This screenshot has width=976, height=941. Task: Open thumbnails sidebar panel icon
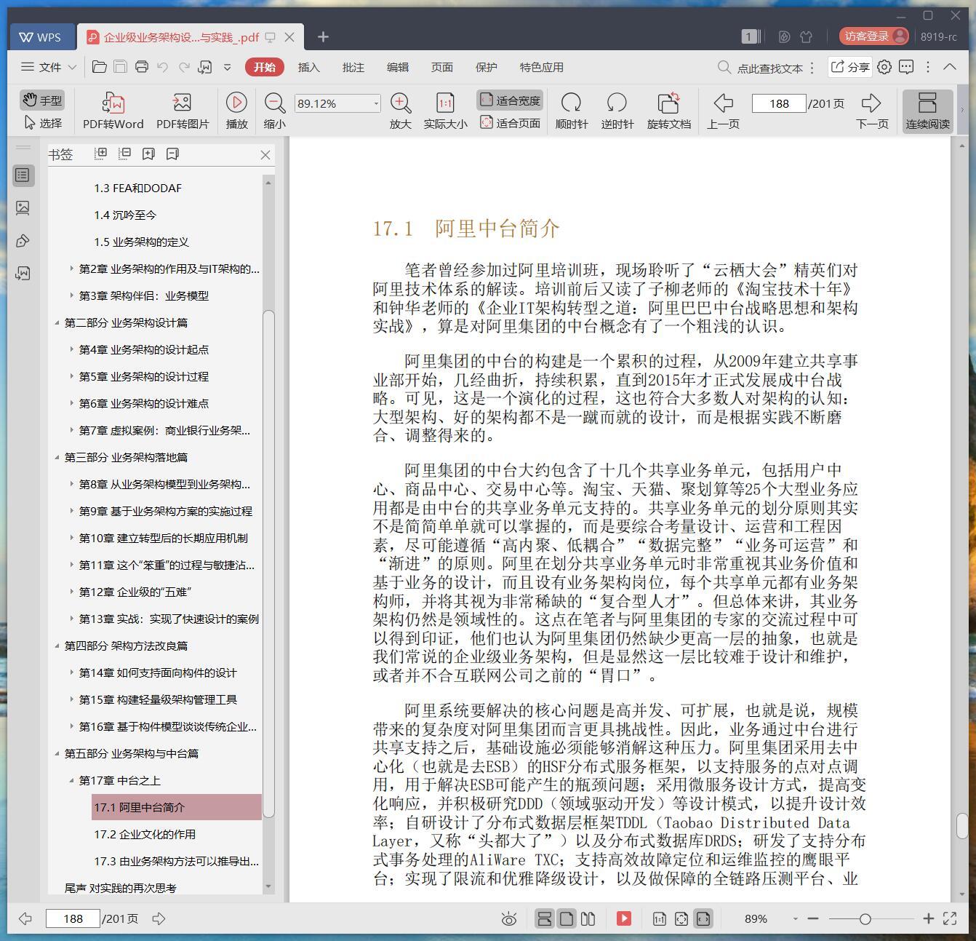23,207
